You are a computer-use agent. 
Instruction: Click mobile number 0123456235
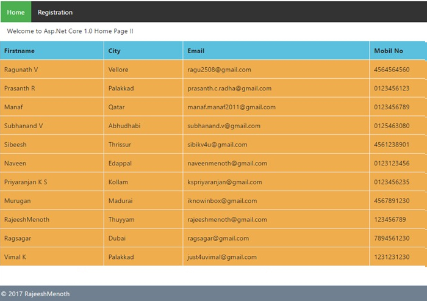coord(392,182)
